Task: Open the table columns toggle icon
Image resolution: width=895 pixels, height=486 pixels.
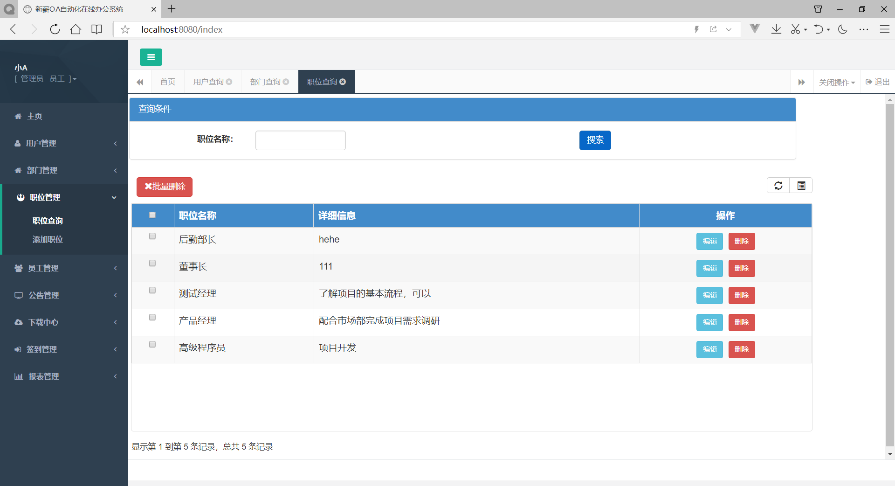Action: point(801,186)
